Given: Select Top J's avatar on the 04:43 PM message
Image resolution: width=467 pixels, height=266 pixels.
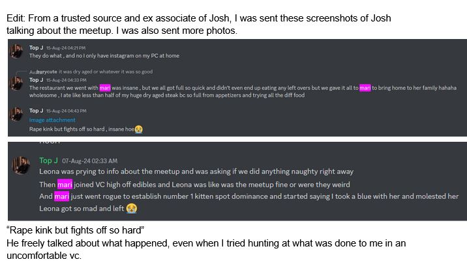Looking at the screenshot, I should tap(18, 114).
